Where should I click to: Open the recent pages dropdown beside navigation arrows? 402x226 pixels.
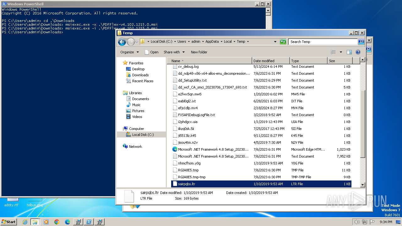tap(137, 42)
